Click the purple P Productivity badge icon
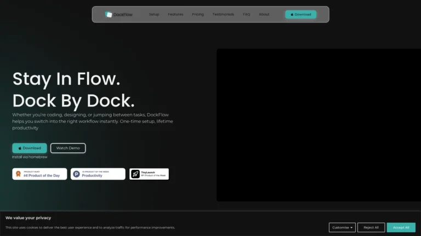Viewport: 421px width, 236px height. point(76,174)
